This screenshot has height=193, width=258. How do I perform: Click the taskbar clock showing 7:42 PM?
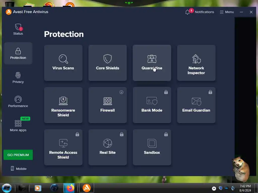[245, 188]
